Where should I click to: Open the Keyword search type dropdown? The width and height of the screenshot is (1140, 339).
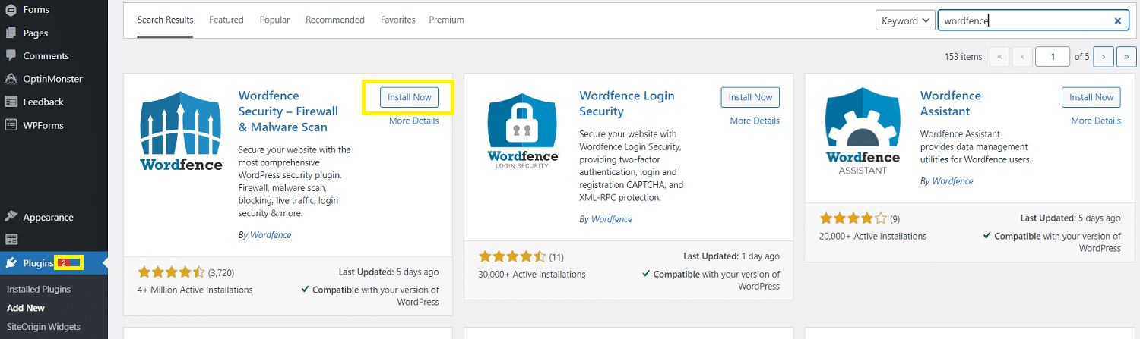click(905, 21)
